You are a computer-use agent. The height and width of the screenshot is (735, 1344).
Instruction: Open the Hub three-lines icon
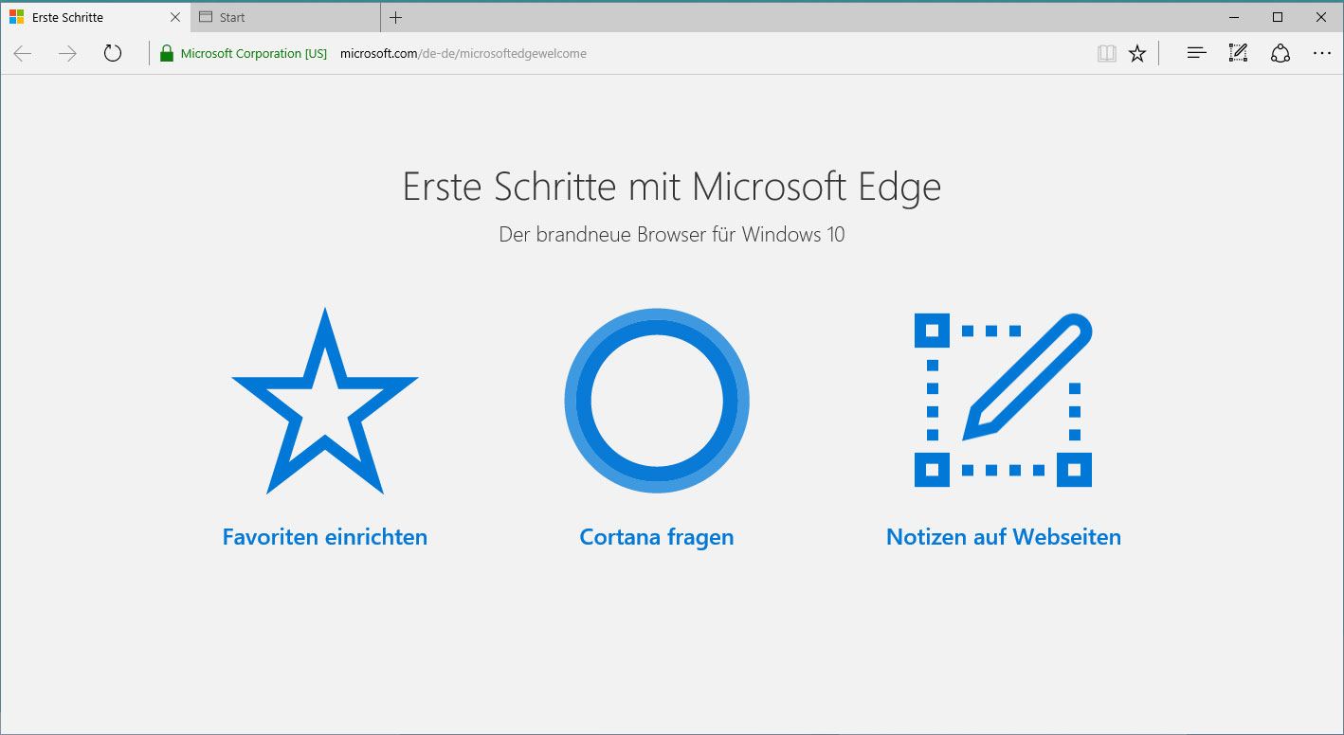coord(1197,54)
